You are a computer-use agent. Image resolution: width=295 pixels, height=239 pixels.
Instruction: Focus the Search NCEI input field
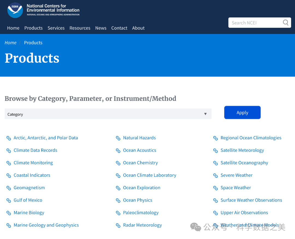point(255,23)
